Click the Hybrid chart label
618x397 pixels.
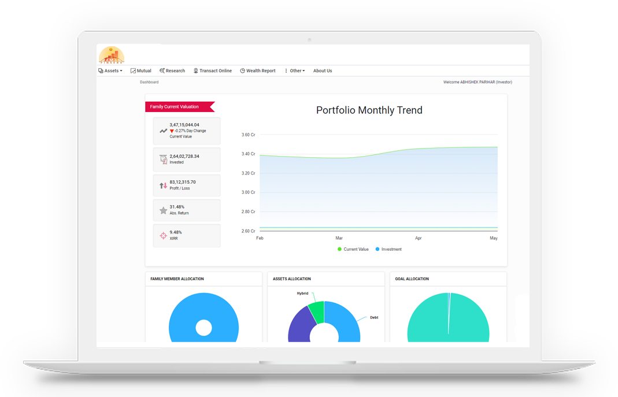(302, 294)
